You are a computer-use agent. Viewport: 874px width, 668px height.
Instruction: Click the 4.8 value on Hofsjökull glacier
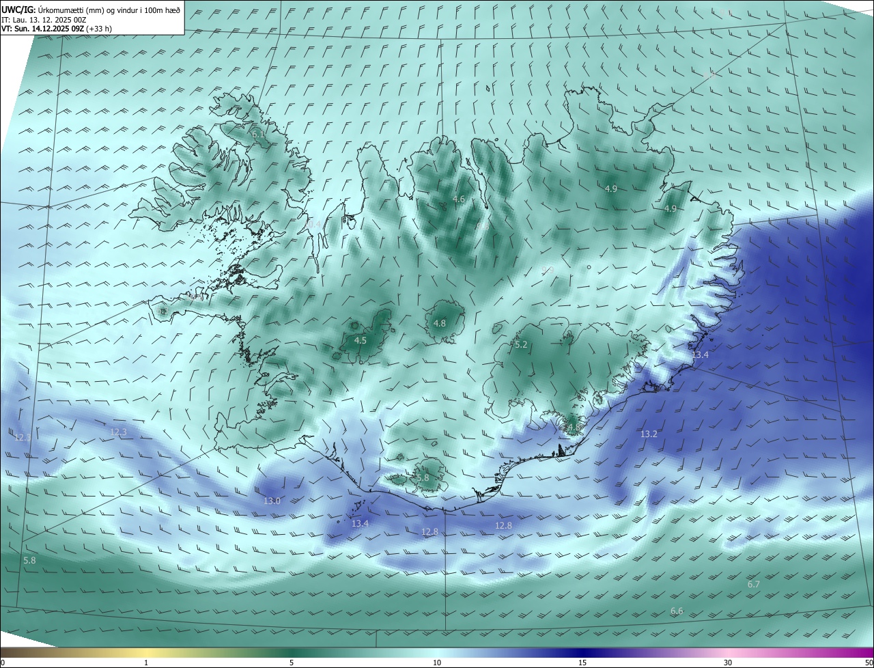[440, 324]
